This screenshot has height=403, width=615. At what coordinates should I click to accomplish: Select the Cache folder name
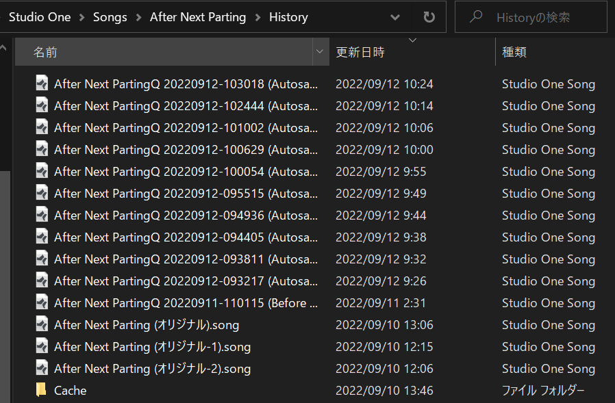point(71,391)
